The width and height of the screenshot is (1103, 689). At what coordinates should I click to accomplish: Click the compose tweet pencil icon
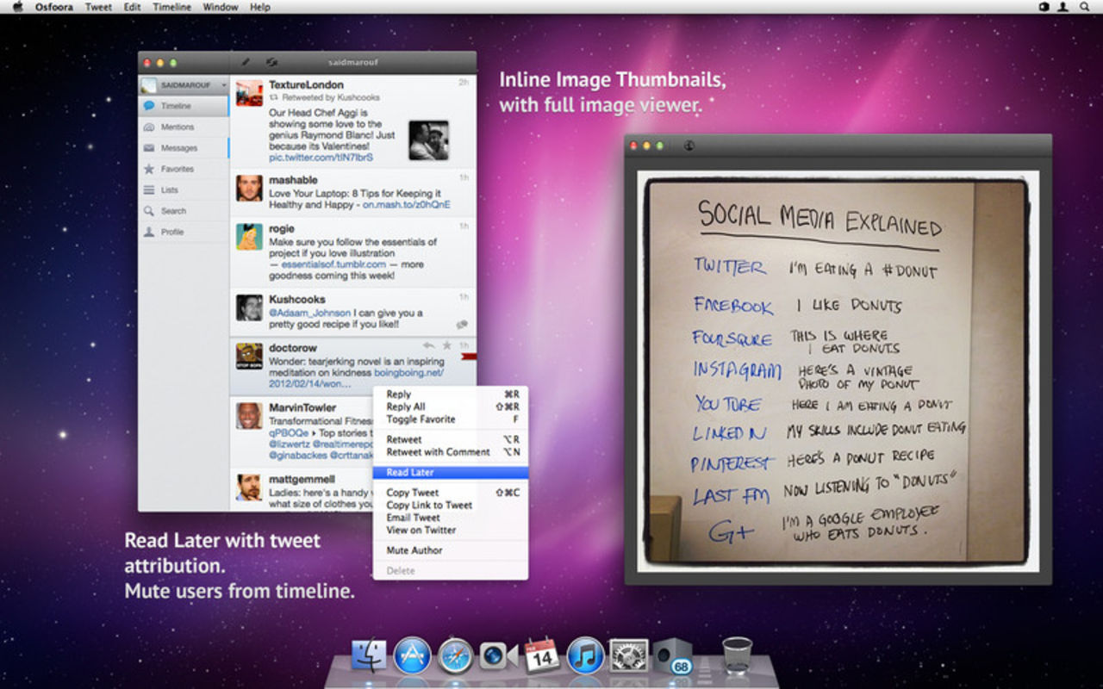(246, 62)
